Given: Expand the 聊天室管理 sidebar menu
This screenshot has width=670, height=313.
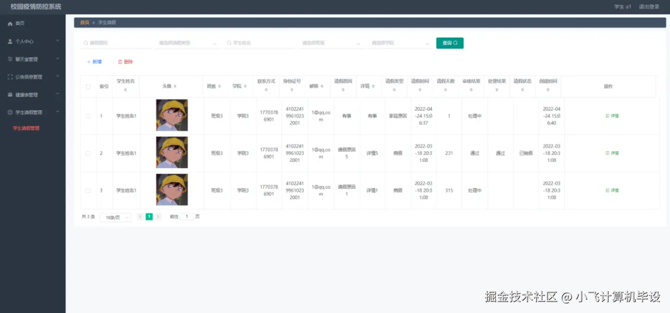Looking at the screenshot, I should (33, 59).
